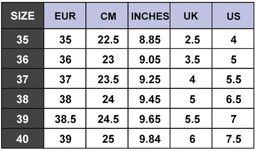Select the 8.85 inches cell
Screen dimensions: 255x151
pyautogui.click(x=150, y=40)
